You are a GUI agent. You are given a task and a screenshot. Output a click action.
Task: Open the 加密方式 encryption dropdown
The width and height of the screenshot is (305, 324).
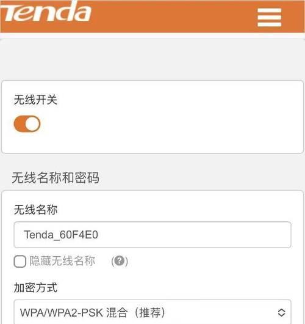[152, 312]
